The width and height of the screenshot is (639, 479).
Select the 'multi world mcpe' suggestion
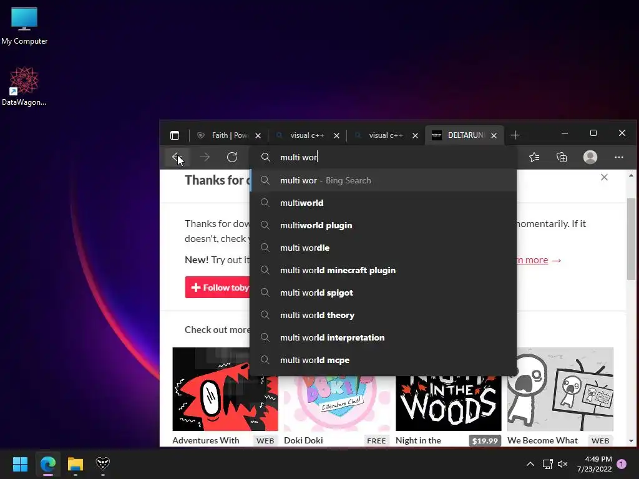pos(383,360)
